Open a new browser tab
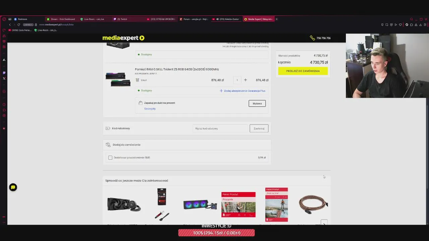Screen dimensions: 429x241 277,19
